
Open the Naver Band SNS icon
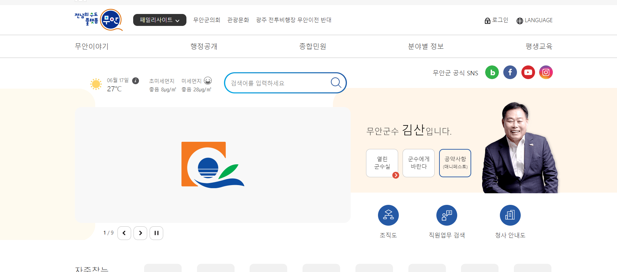(x=492, y=72)
